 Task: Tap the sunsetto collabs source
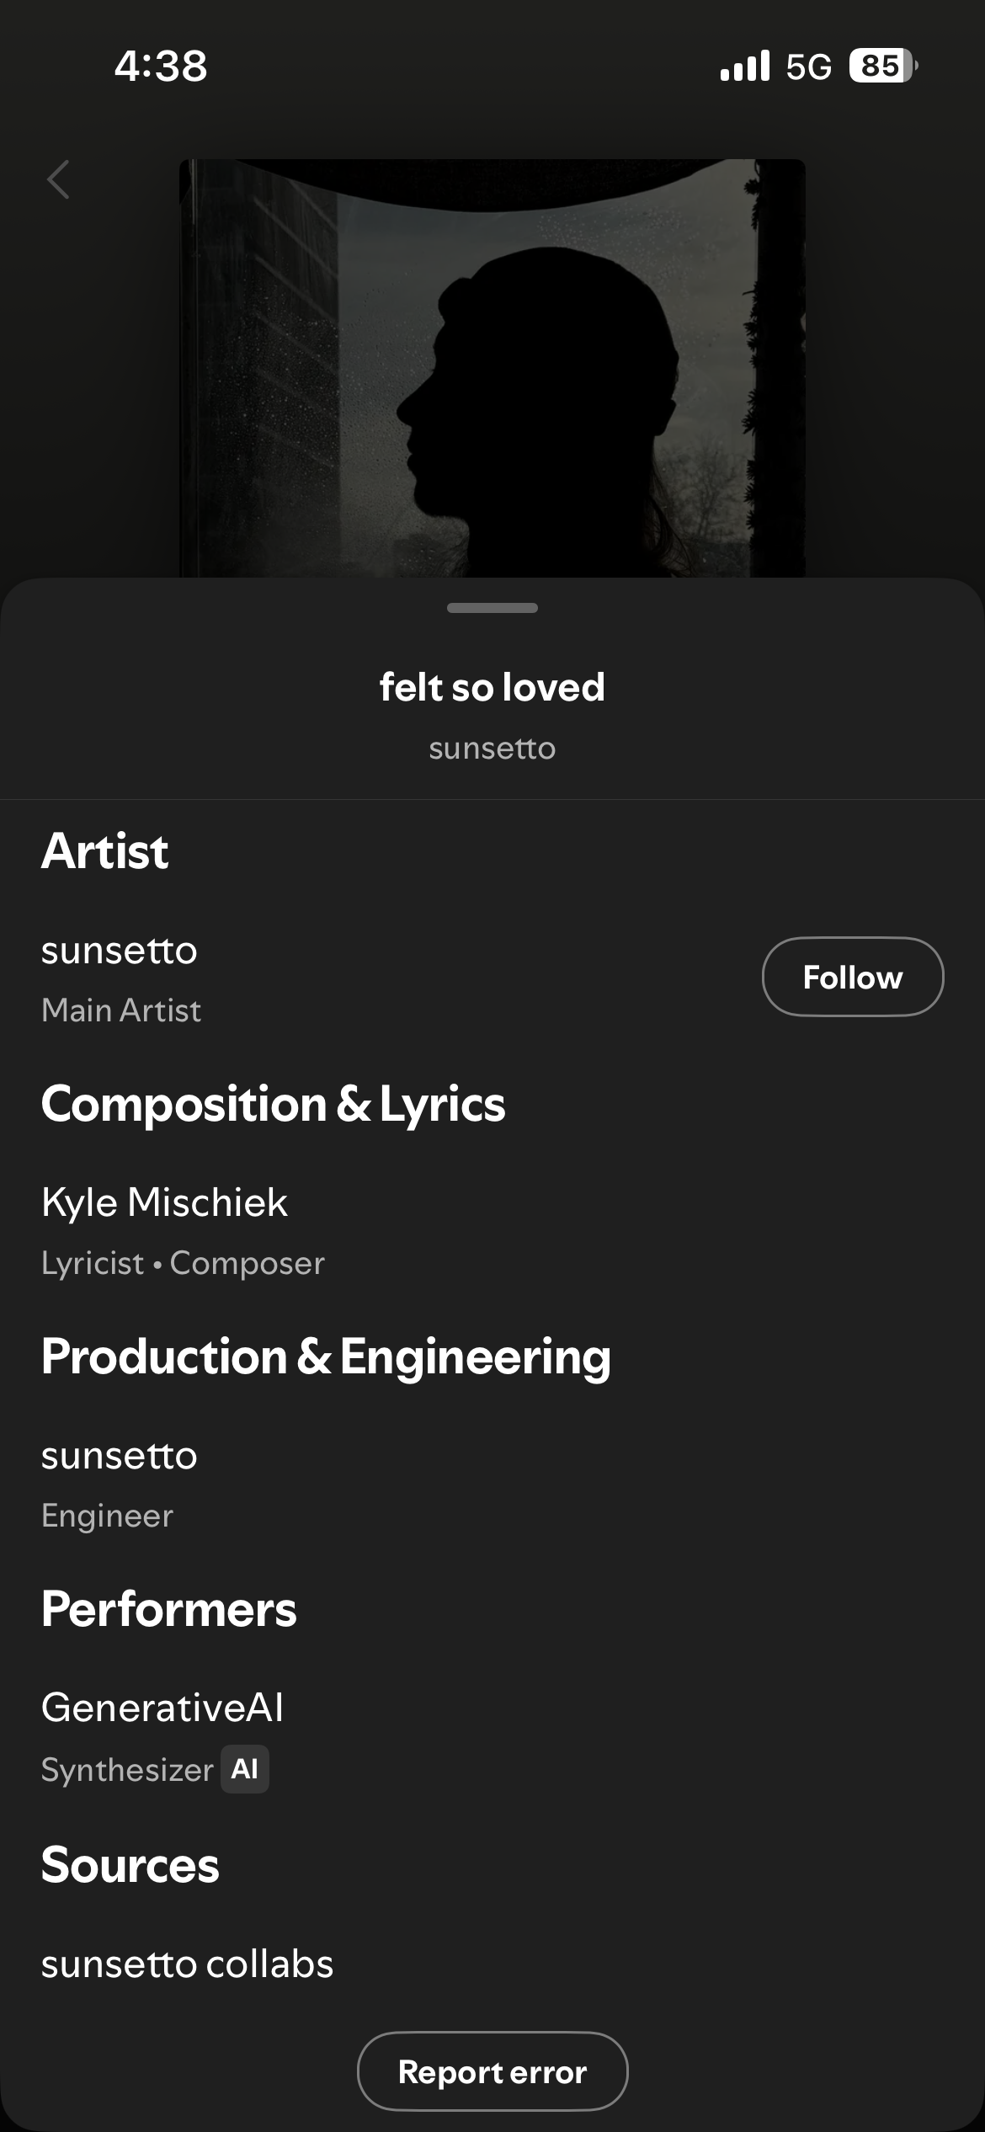tap(187, 1964)
